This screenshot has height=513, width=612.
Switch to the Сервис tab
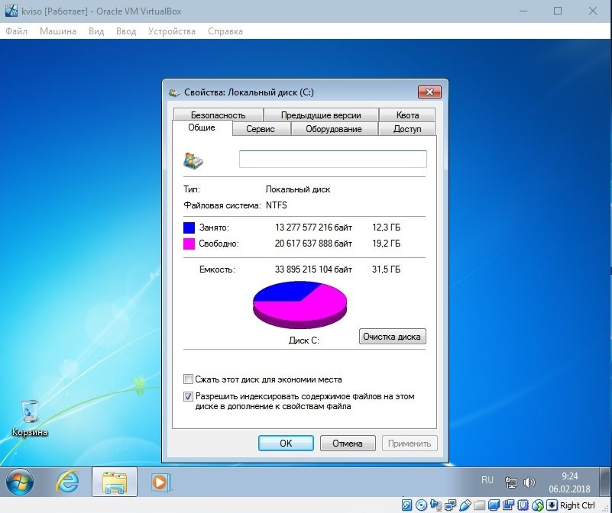[261, 129]
